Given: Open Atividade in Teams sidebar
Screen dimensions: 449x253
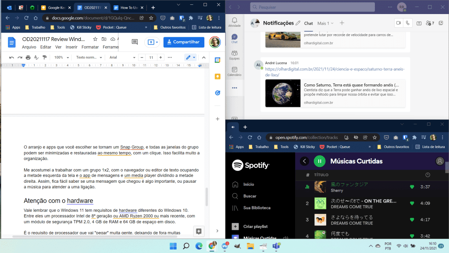Looking at the screenshot, I should [x=235, y=22].
